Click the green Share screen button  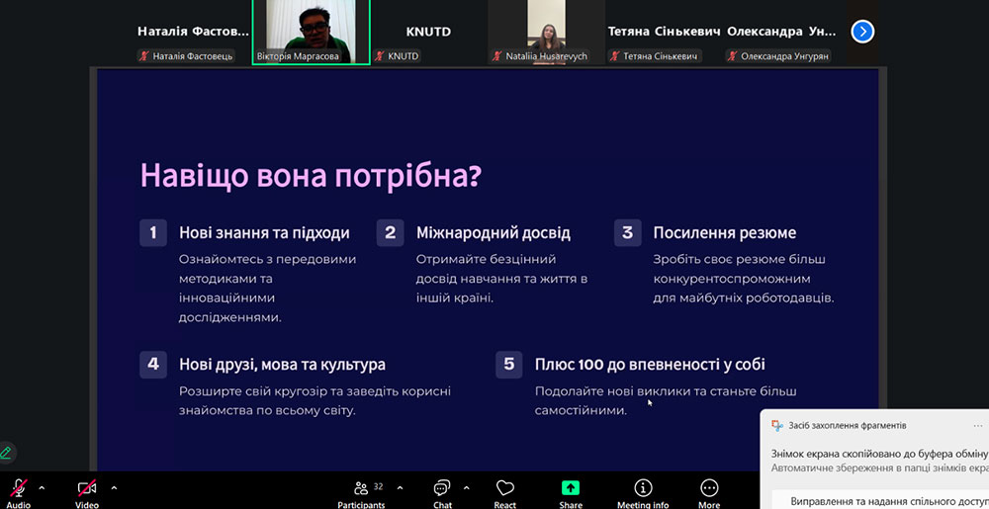(571, 488)
